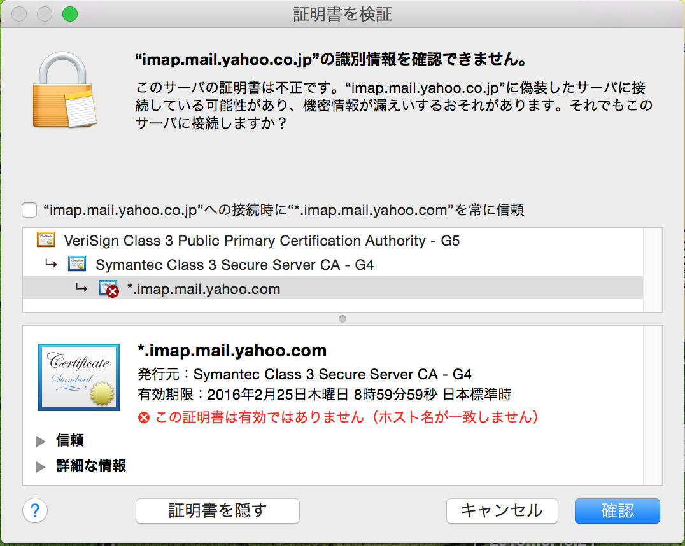This screenshot has width=685, height=546.
Task: Confirm with the blue 確認 button
Action: 618,510
